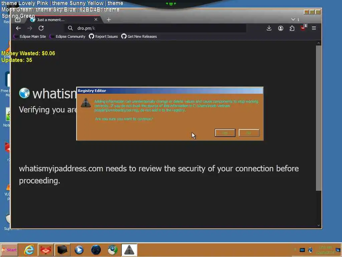342x257 pixels.
Task: Launch Internet Explorer from the taskbar
Action: tap(29, 250)
